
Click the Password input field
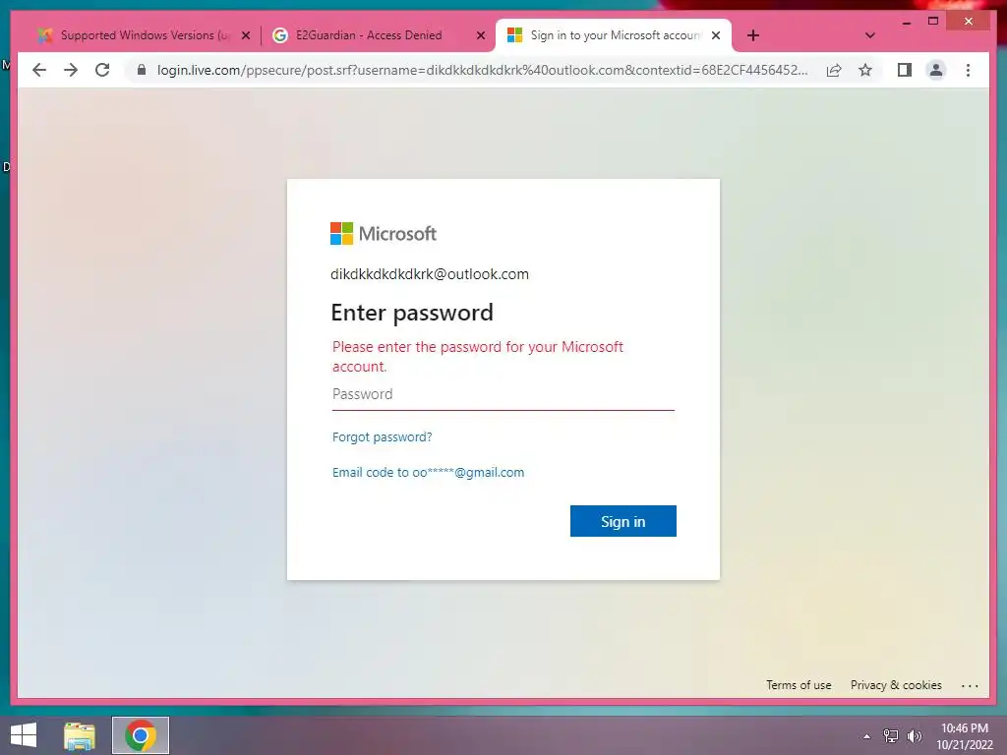coord(503,394)
